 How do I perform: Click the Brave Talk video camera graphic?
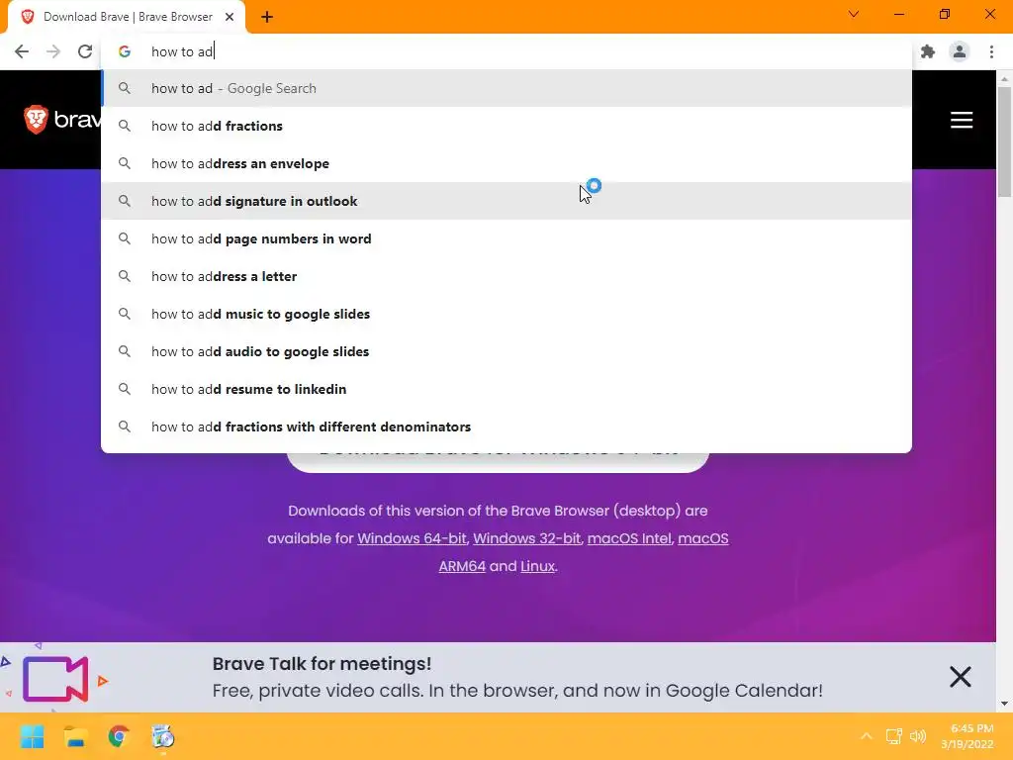pyautogui.click(x=55, y=679)
